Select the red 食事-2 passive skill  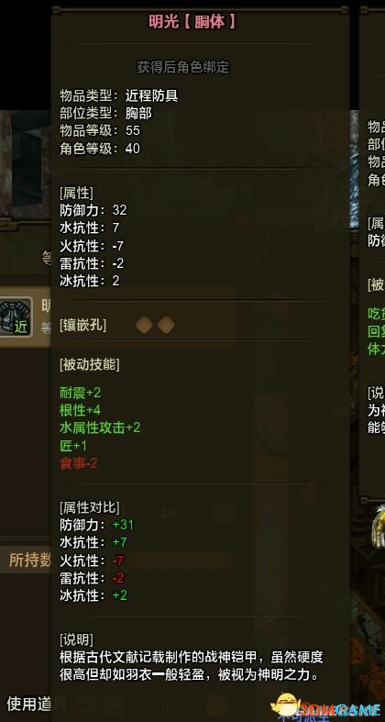pos(79,463)
